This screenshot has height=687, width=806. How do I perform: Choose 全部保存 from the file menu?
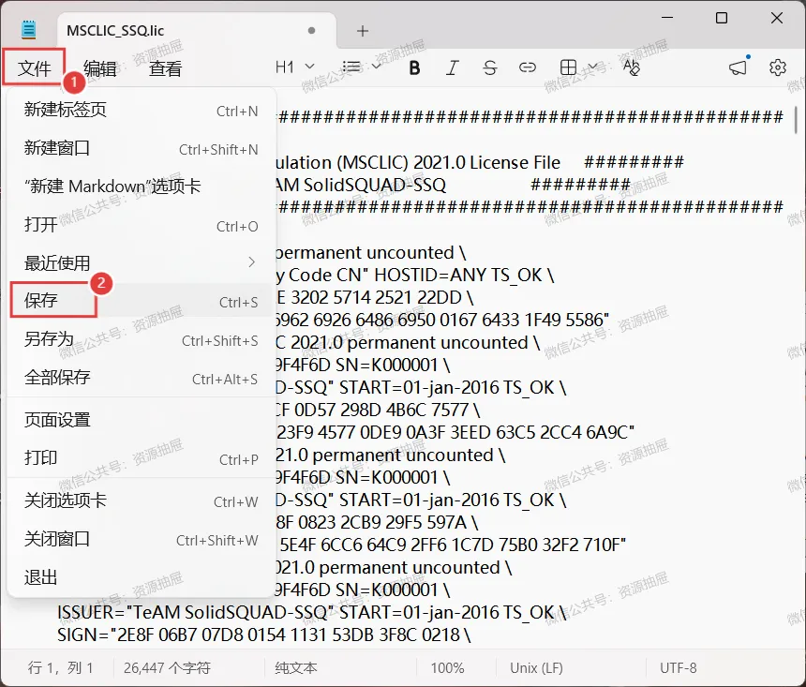point(141,378)
